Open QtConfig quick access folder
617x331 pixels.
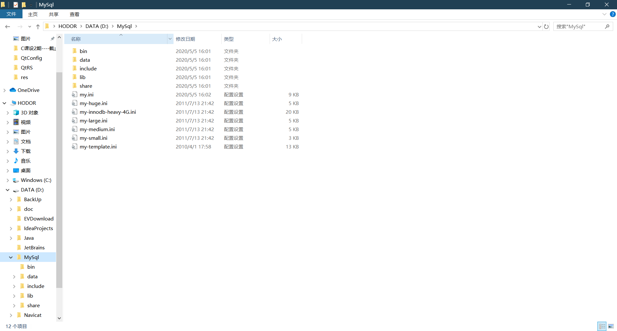pos(31,58)
